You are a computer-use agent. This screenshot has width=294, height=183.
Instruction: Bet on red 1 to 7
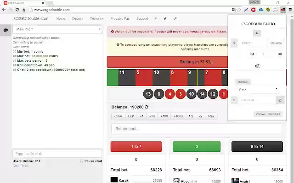[x=136, y=146]
